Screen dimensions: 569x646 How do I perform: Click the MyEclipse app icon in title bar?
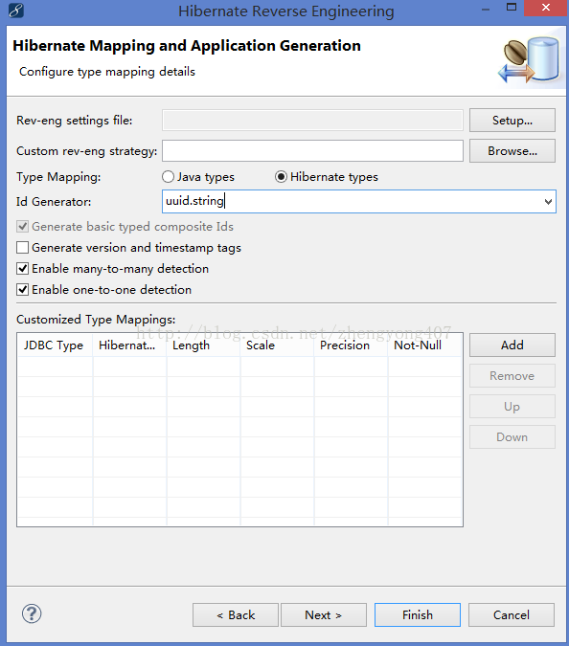click(15, 11)
